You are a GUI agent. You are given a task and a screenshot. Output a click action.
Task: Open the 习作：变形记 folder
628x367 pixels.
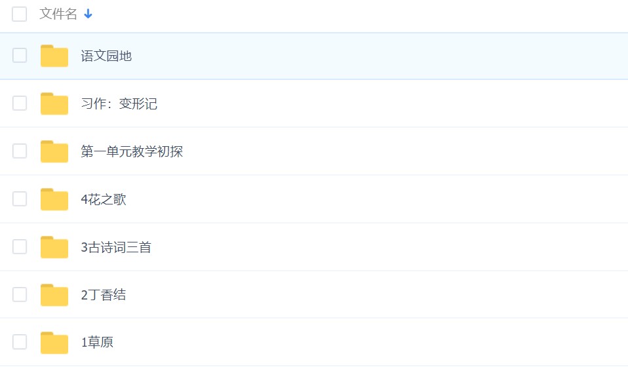119,104
